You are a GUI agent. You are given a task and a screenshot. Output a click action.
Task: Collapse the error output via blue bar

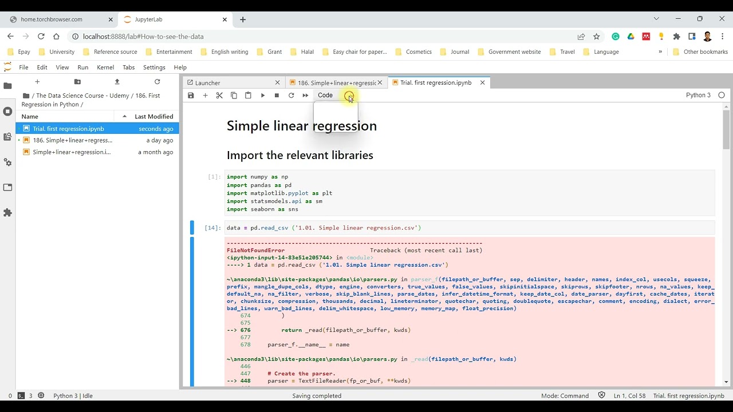coord(192,312)
